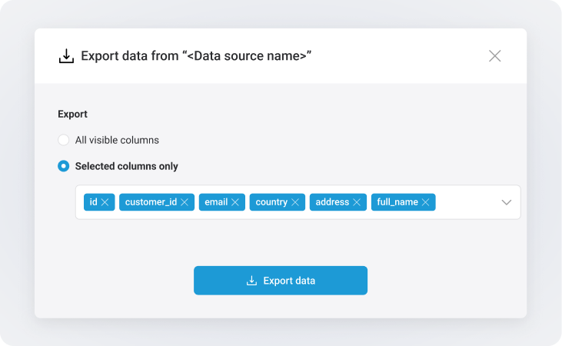
Task: Expand the column selector dropdown chevron
Action: [x=507, y=202]
